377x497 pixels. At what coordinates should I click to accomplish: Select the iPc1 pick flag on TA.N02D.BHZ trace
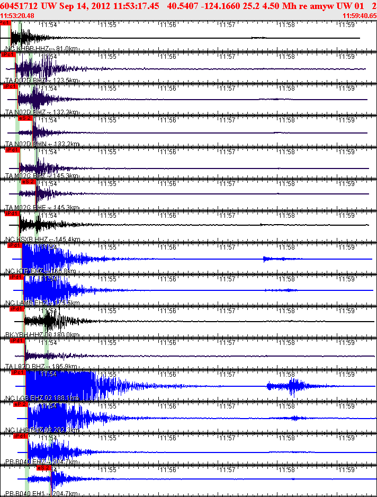[10, 86]
